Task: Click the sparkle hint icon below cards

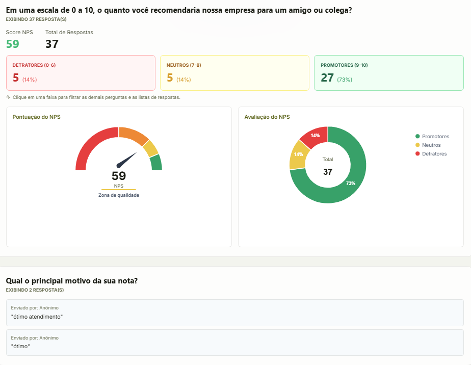Action: coord(8,97)
